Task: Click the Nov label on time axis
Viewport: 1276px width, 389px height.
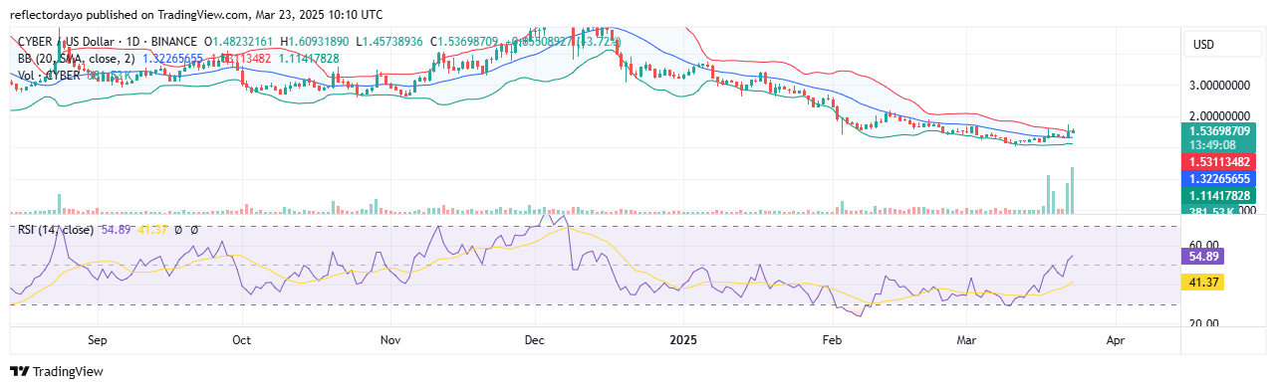Action: [390, 339]
